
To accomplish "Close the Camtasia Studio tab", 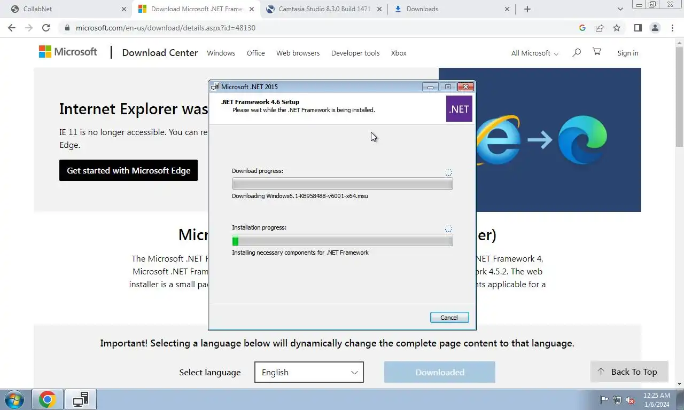I will 380,9.
